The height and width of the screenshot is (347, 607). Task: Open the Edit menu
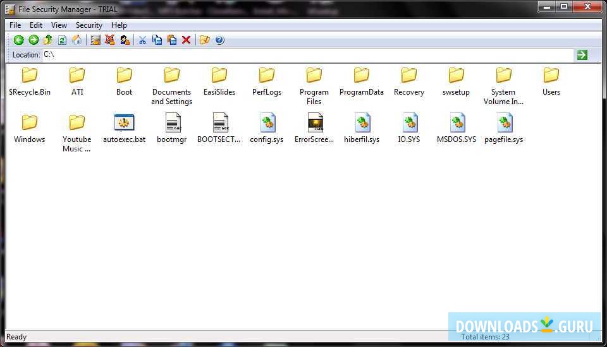(x=36, y=25)
